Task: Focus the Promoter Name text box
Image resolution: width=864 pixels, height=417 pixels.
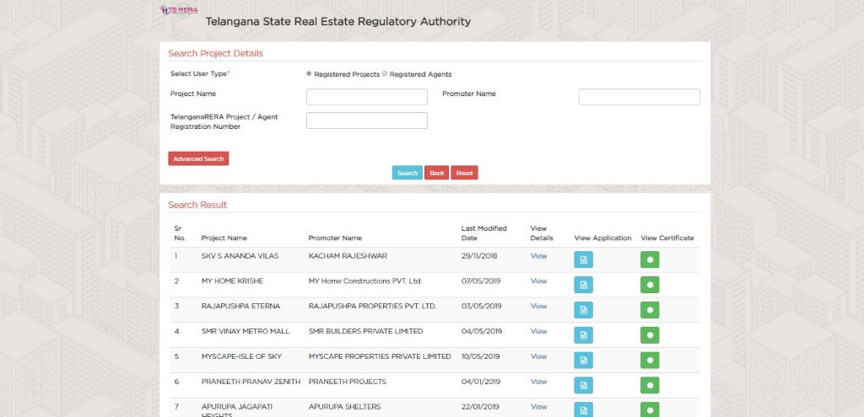Action: coord(639,97)
